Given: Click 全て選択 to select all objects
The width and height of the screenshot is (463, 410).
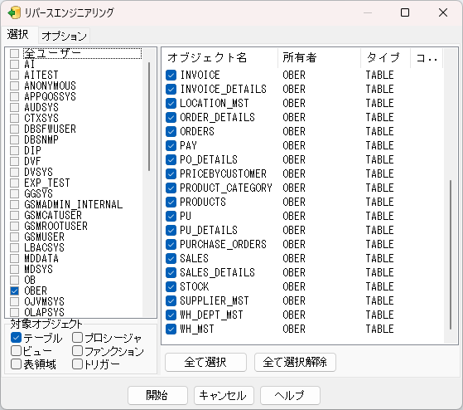Looking at the screenshot, I should tap(205, 362).
